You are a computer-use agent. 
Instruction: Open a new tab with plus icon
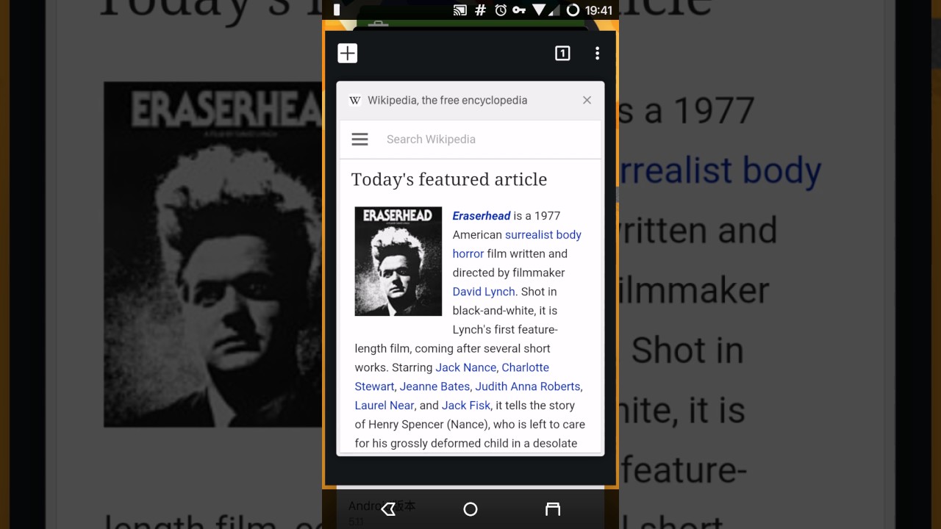coord(348,53)
